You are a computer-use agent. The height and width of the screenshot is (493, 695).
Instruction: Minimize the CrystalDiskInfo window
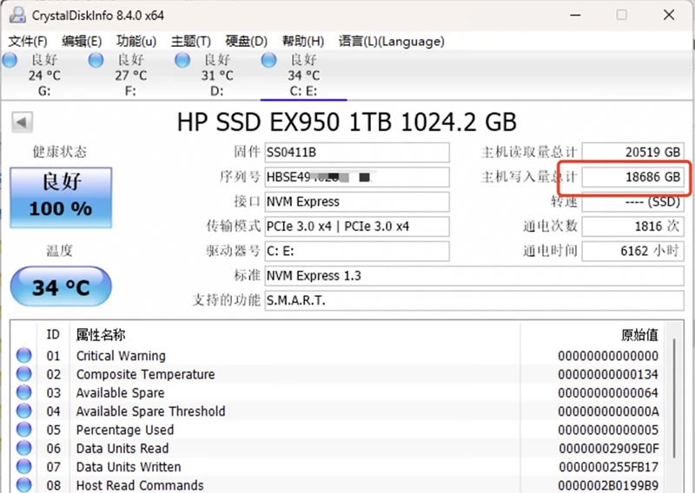pos(575,15)
